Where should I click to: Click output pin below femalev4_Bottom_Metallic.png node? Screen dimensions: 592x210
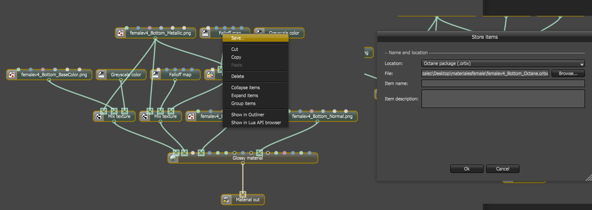[x=155, y=38]
